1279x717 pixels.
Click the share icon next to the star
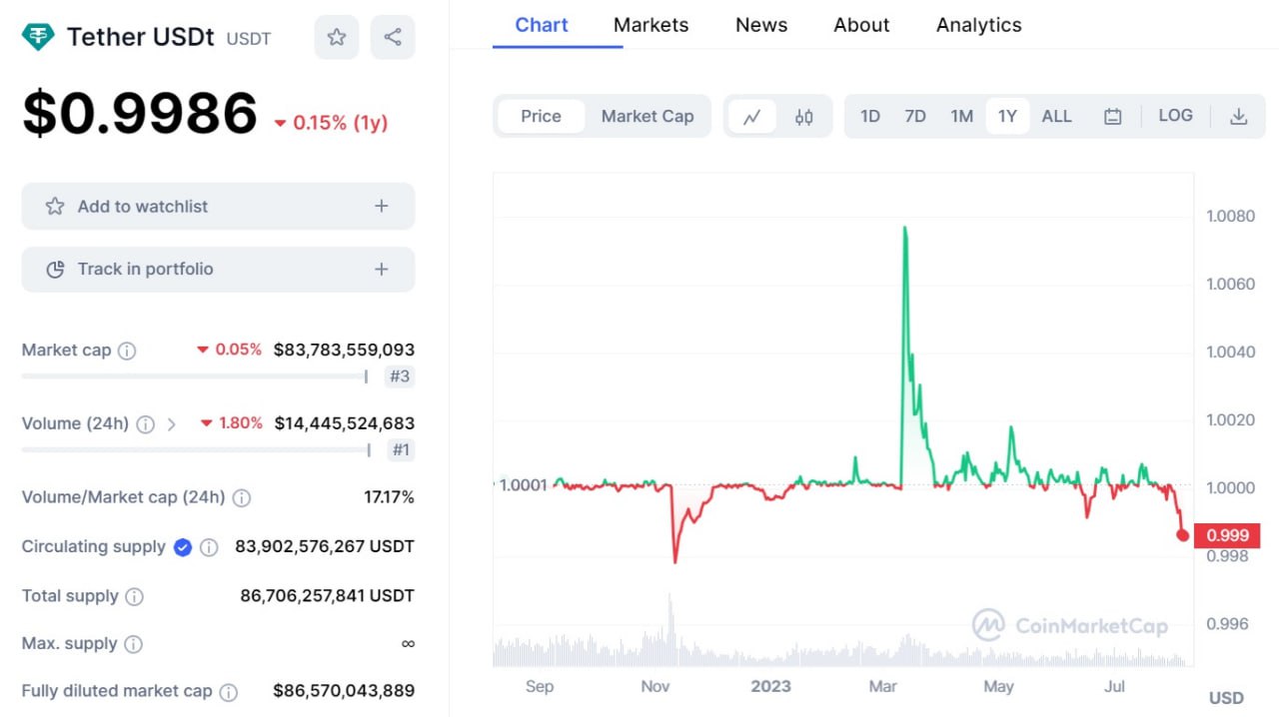(x=393, y=37)
